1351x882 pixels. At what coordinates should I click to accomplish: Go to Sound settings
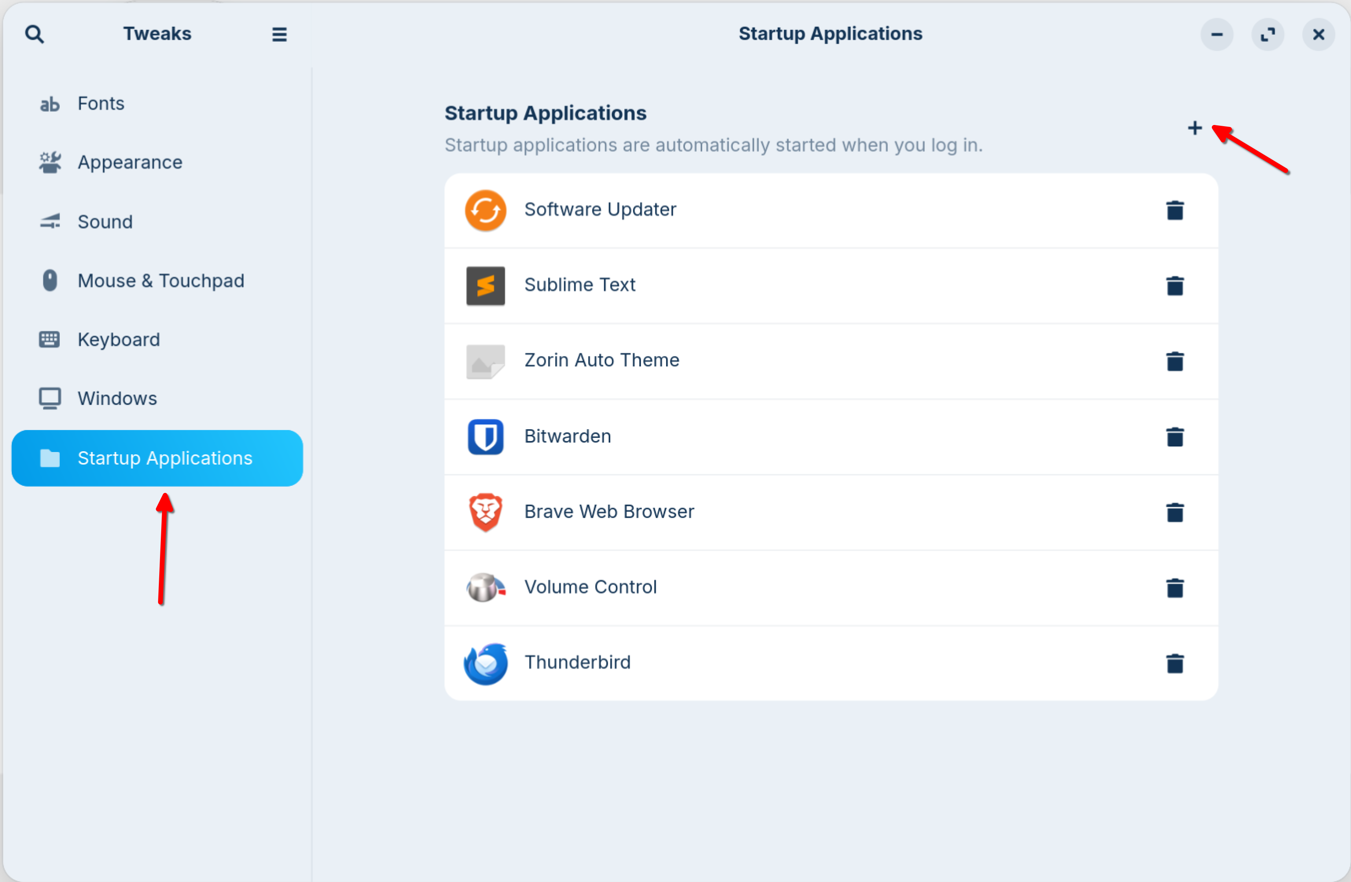(105, 221)
